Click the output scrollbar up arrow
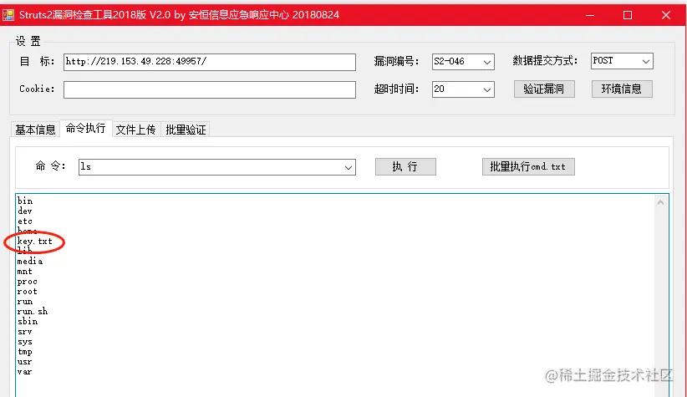This screenshot has height=397, width=687. 660,202
